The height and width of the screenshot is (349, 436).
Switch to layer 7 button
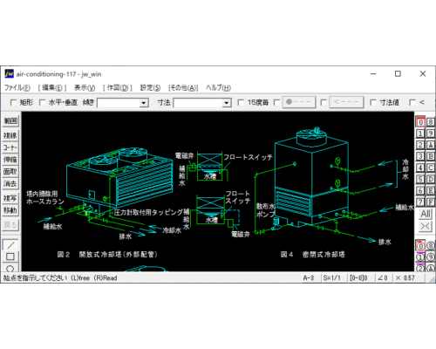click(x=420, y=202)
